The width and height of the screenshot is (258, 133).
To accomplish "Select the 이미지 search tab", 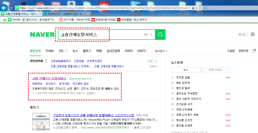I will [x=129, y=51].
